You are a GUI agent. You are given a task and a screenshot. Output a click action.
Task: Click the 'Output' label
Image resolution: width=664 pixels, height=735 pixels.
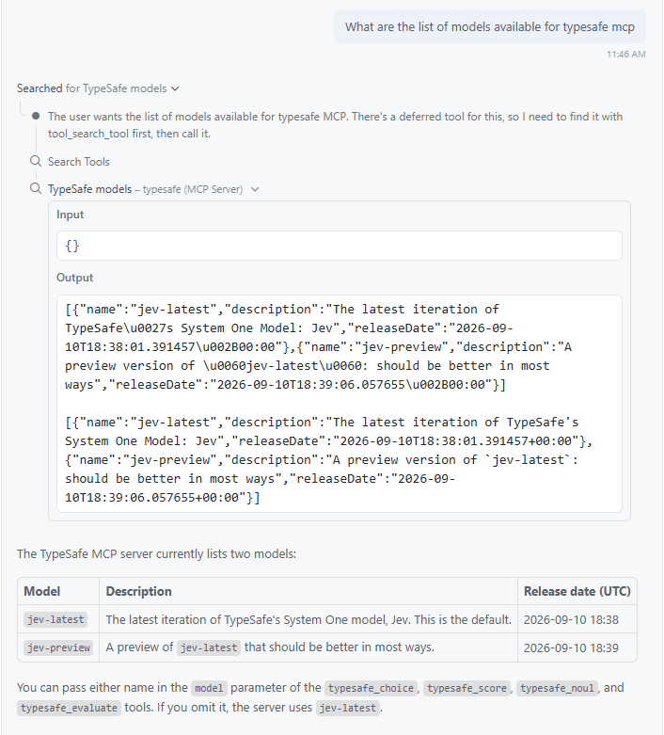[74, 278]
